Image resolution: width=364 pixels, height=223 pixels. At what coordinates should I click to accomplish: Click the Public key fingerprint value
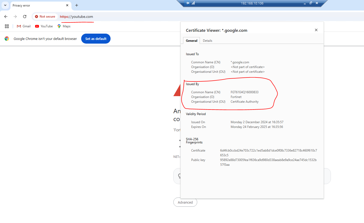(x=268, y=162)
